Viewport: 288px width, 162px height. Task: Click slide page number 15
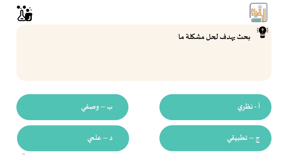pos(23,154)
